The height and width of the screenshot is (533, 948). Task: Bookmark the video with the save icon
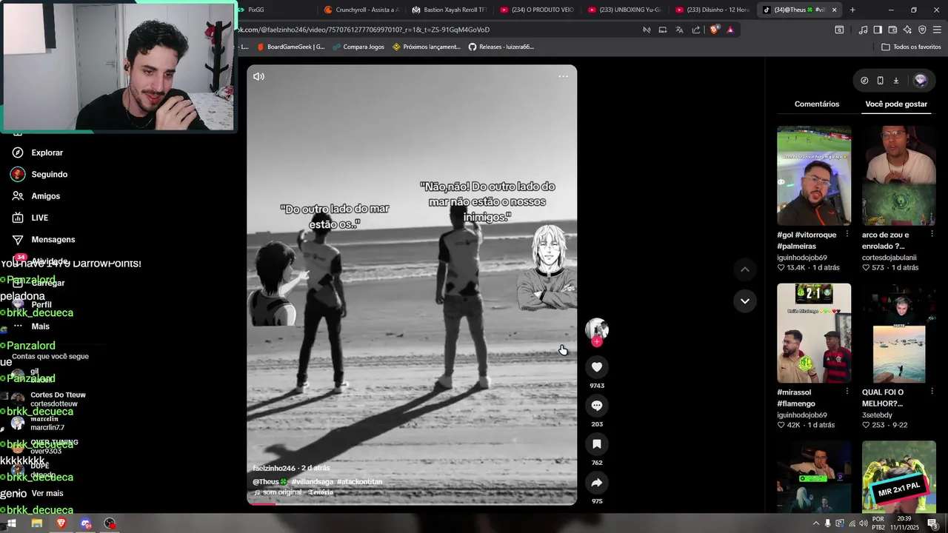(x=597, y=444)
